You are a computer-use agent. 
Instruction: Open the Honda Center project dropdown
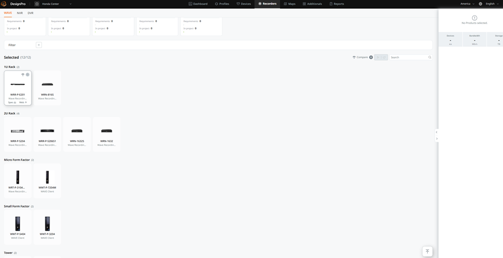pyautogui.click(x=71, y=4)
